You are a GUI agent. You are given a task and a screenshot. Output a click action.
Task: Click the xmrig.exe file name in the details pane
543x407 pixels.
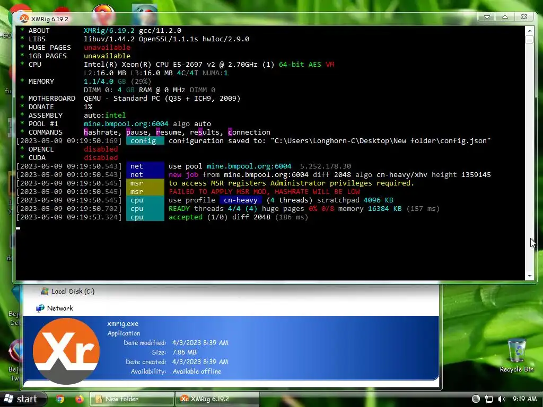(122, 324)
